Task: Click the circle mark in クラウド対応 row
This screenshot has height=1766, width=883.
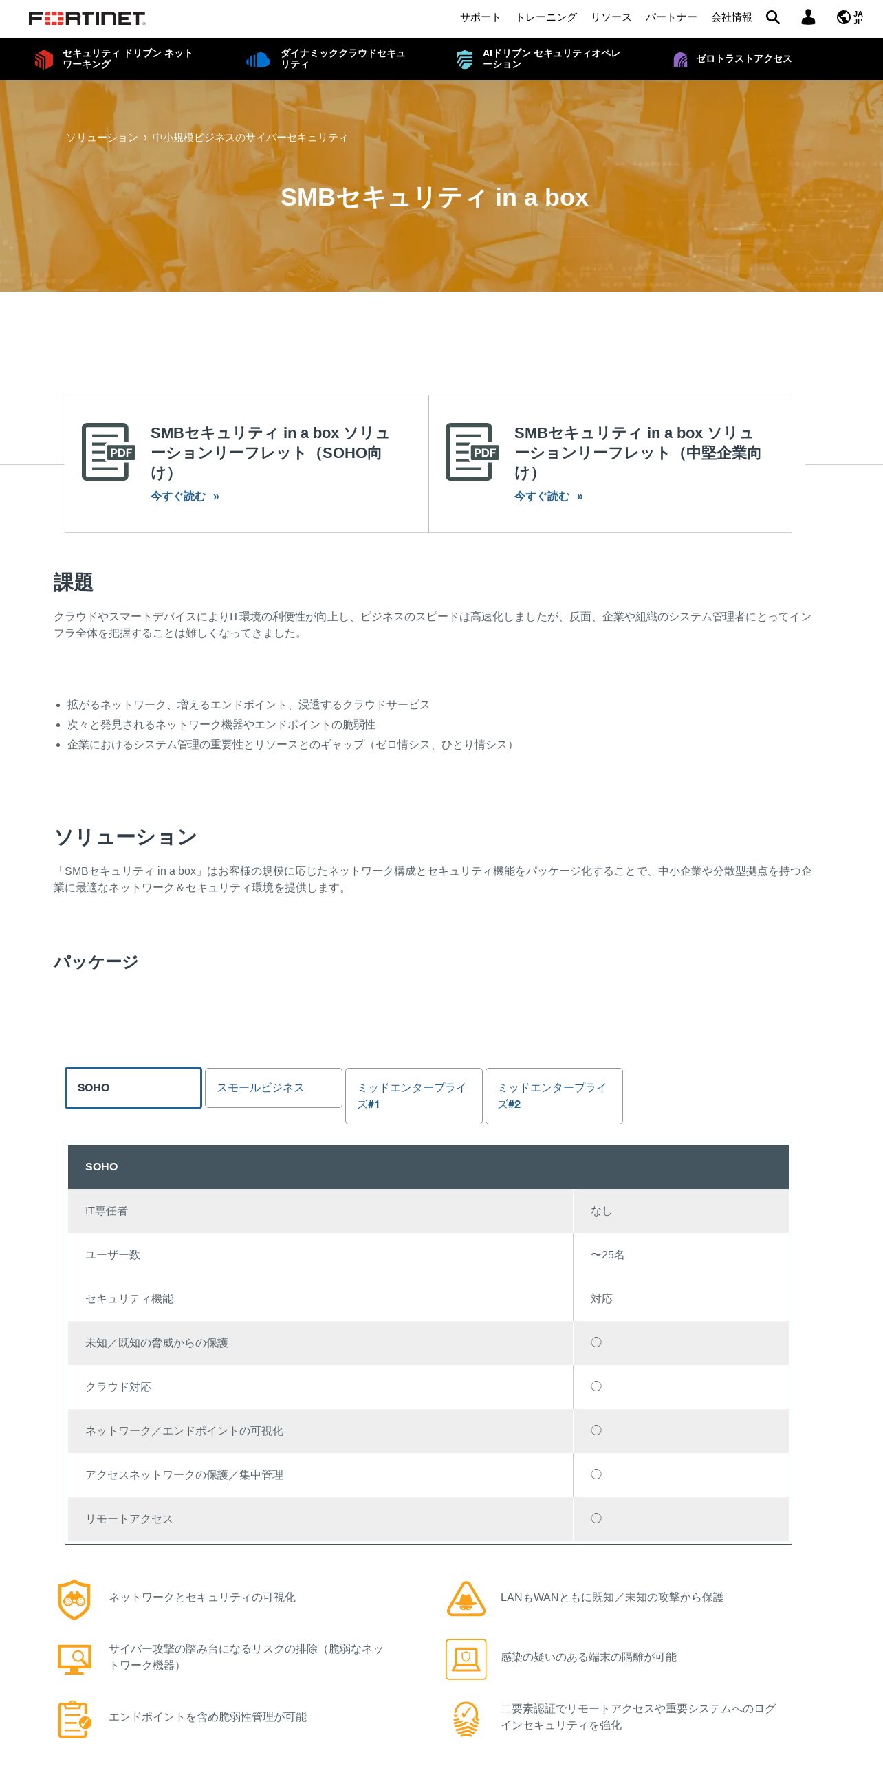Action: (x=596, y=1386)
